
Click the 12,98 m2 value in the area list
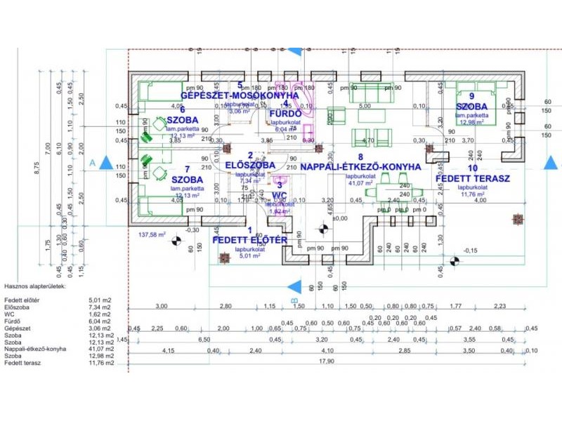(101, 356)
